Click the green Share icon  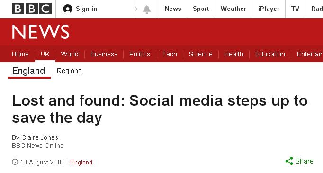289,161
